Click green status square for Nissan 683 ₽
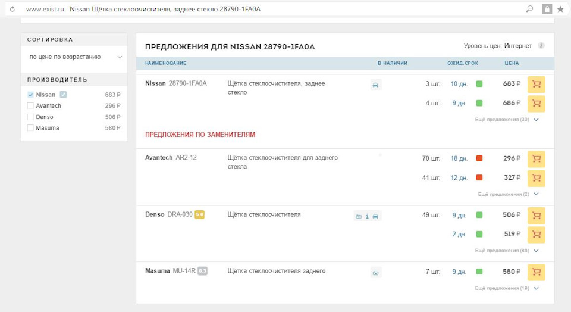 [479, 84]
